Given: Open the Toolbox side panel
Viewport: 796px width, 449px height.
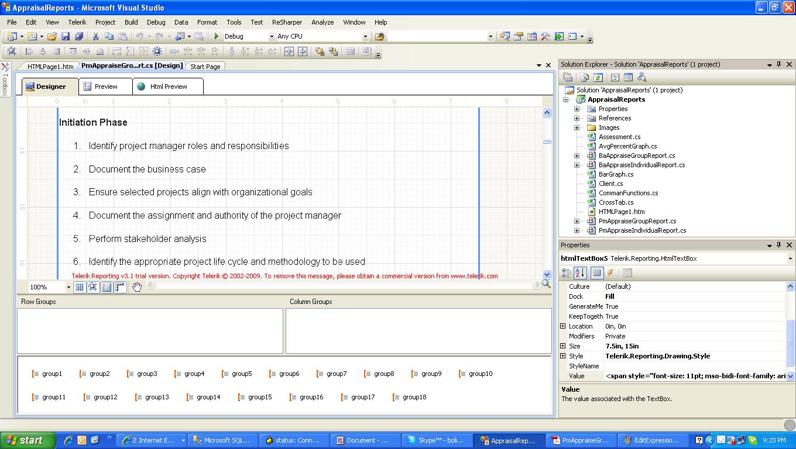Looking at the screenshot, I should (5, 80).
